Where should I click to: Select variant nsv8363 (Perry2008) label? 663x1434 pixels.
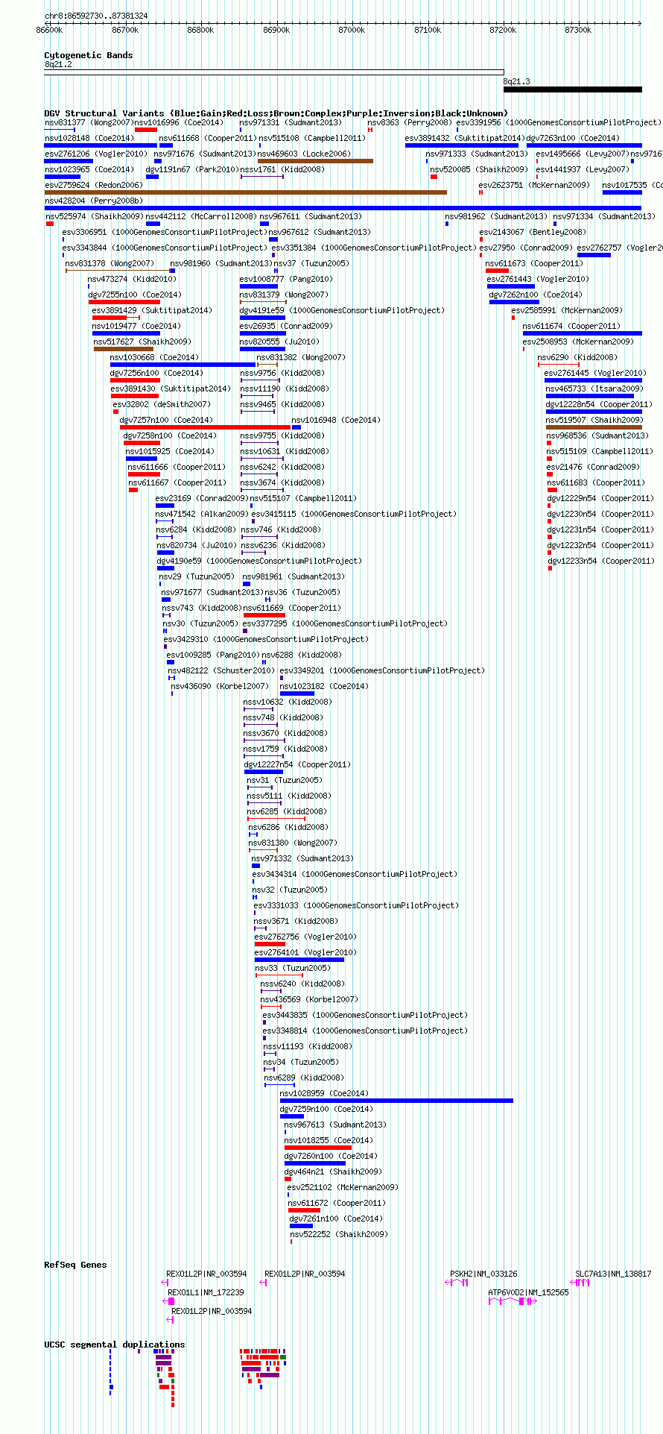[x=410, y=122]
